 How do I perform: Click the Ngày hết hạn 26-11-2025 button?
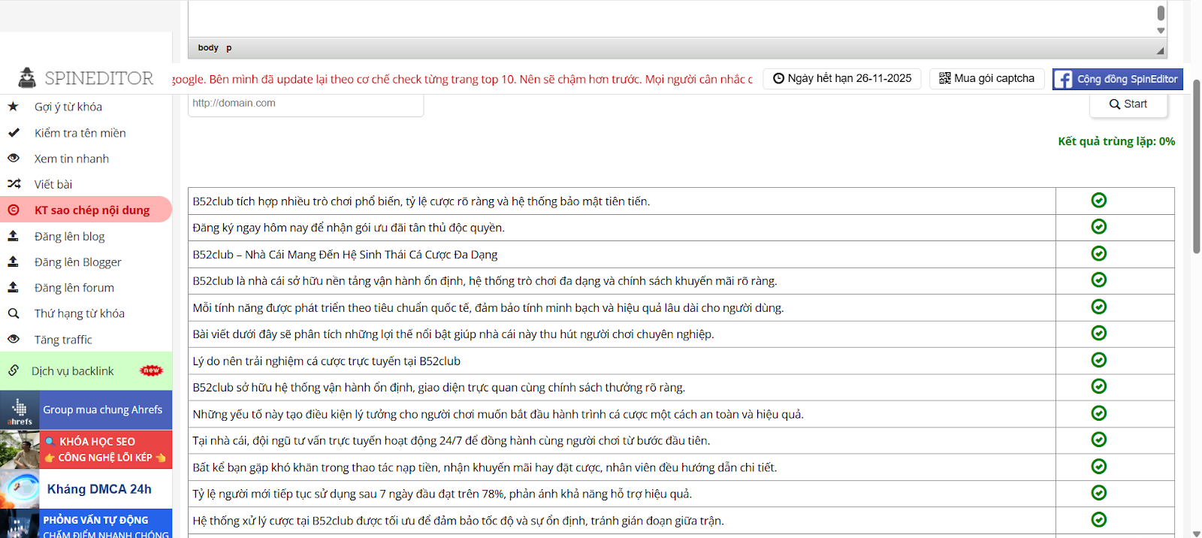(x=841, y=78)
